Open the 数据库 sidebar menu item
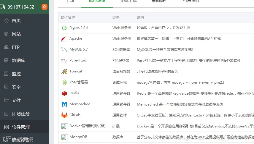Screen dimensions: 254x144 tap(25, 60)
